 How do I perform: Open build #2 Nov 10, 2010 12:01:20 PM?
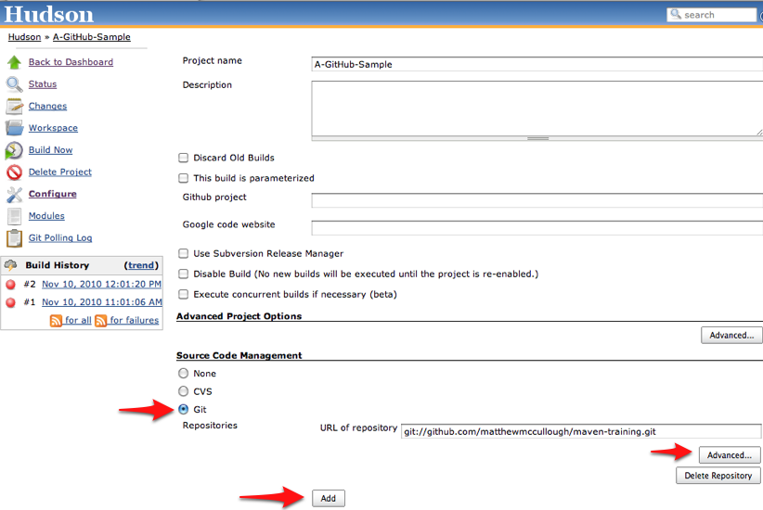click(x=101, y=285)
